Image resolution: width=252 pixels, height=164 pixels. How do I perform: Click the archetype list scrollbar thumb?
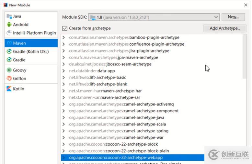245,57
